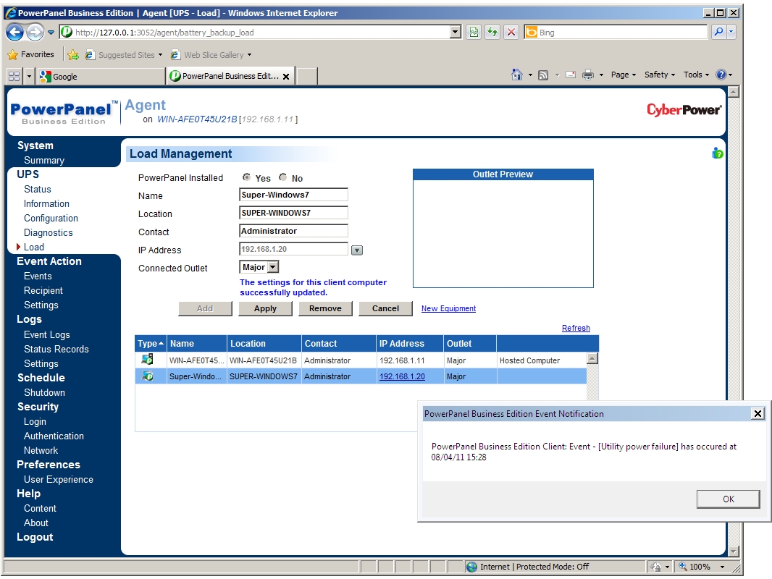Click the security lock icon in status bar
Image resolution: width=772 pixels, height=579 pixels.
click(x=655, y=567)
